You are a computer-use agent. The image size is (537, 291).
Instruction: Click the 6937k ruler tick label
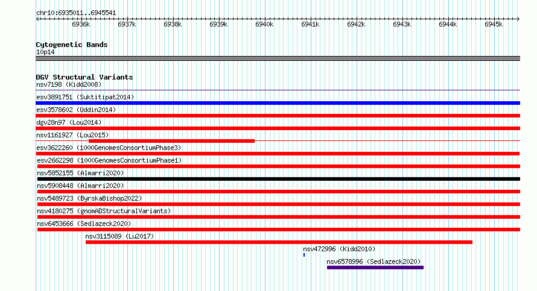pos(127,24)
